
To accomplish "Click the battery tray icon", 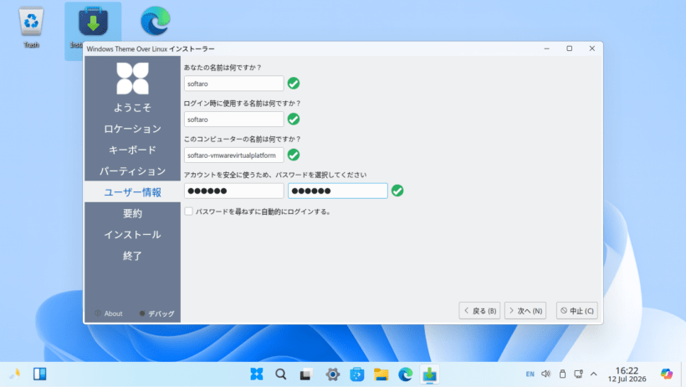I will coord(563,374).
